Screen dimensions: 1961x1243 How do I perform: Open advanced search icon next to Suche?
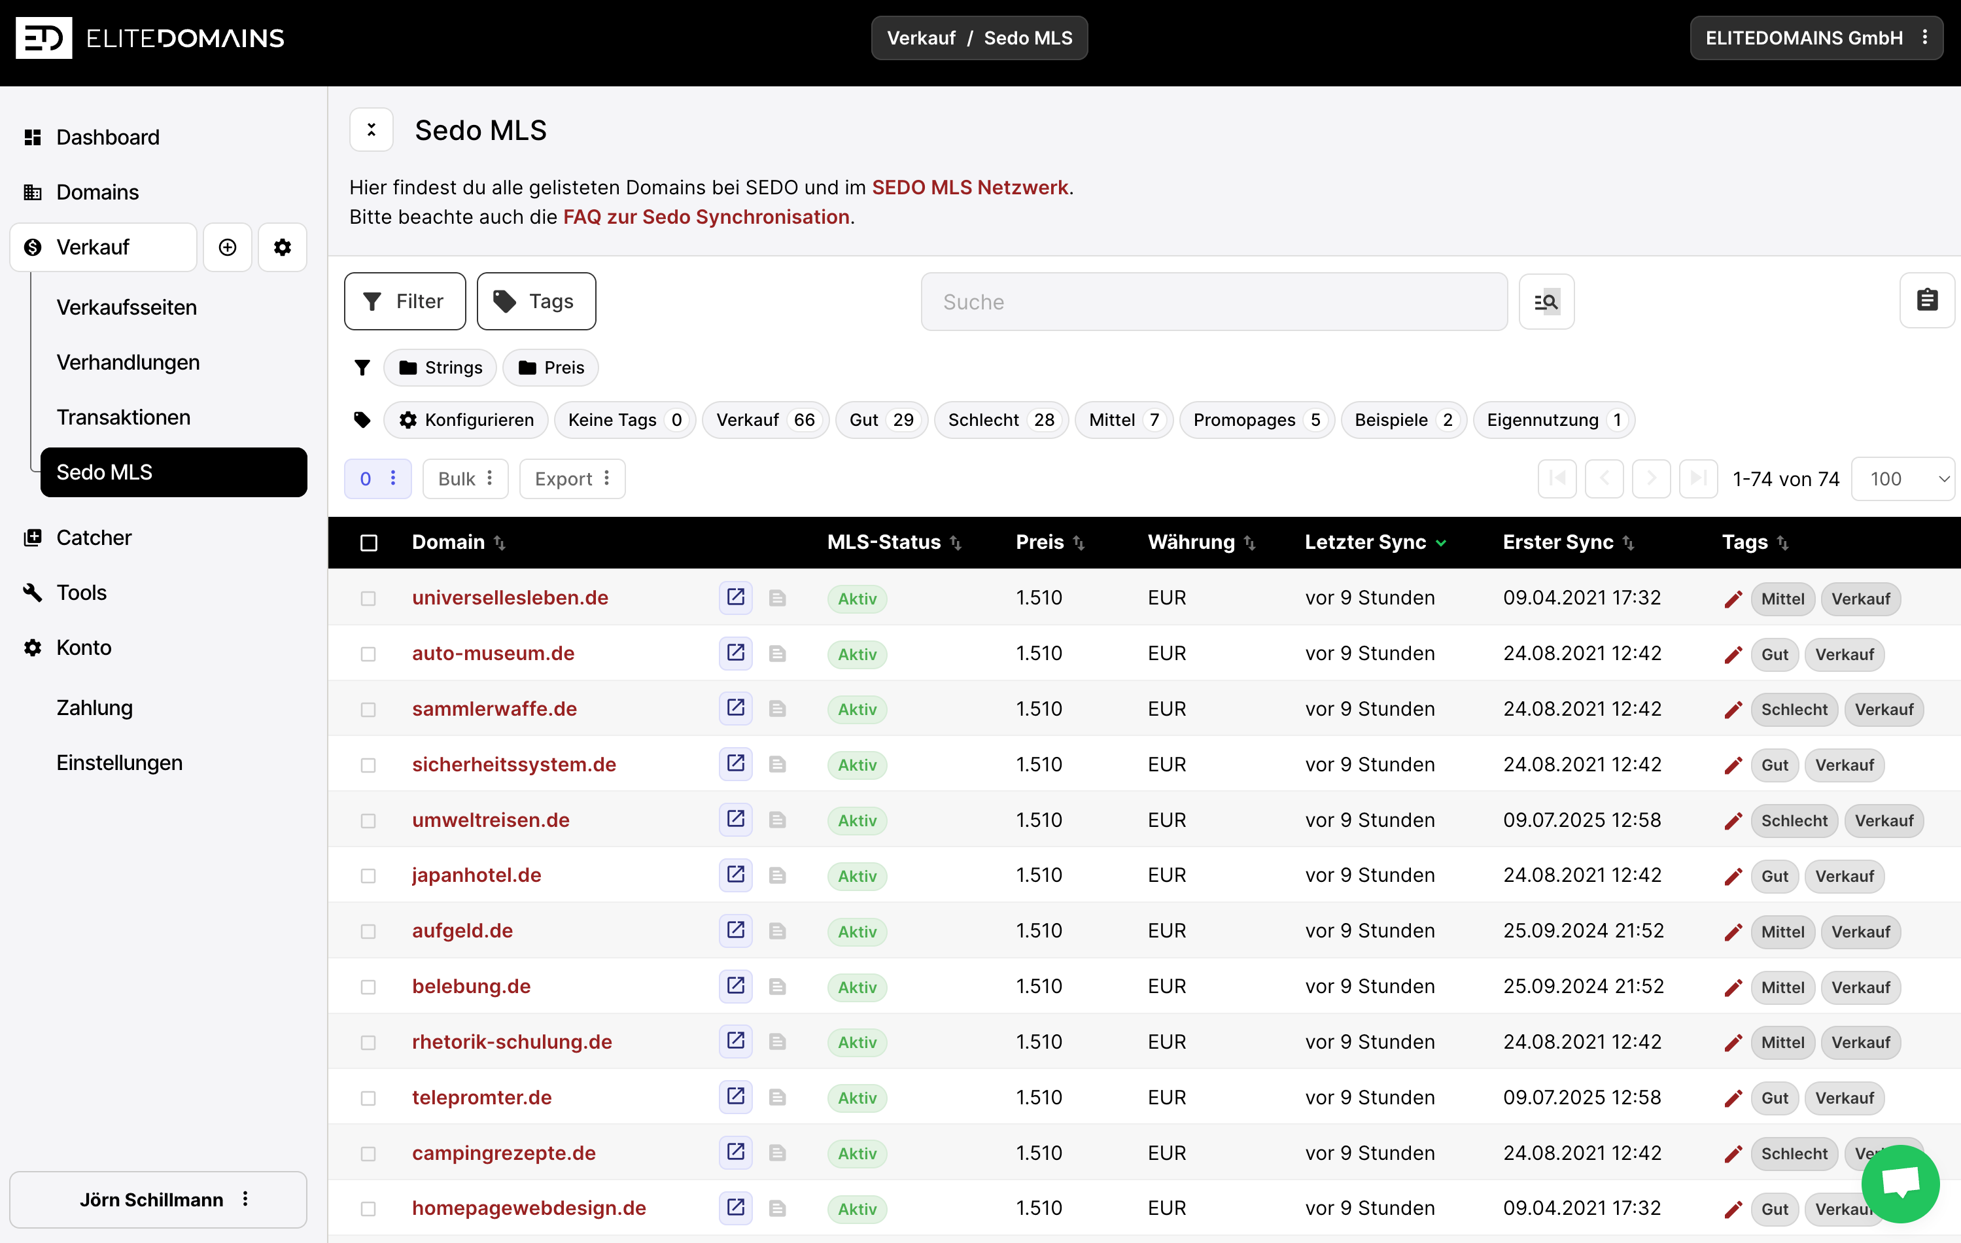pyautogui.click(x=1546, y=302)
